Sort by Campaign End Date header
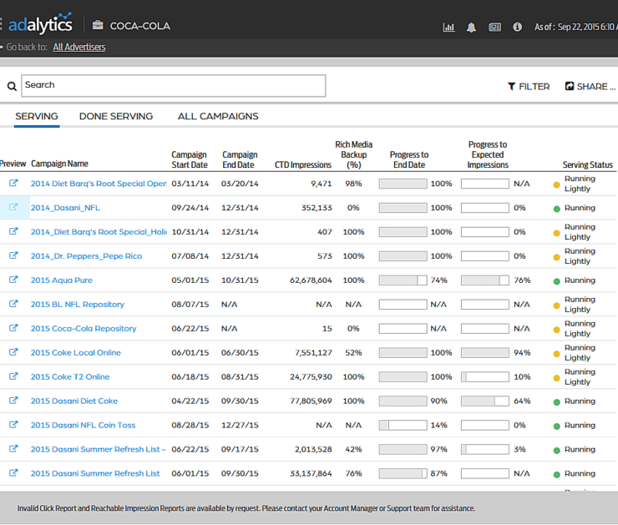The width and height of the screenshot is (618, 525). (240, 159)
